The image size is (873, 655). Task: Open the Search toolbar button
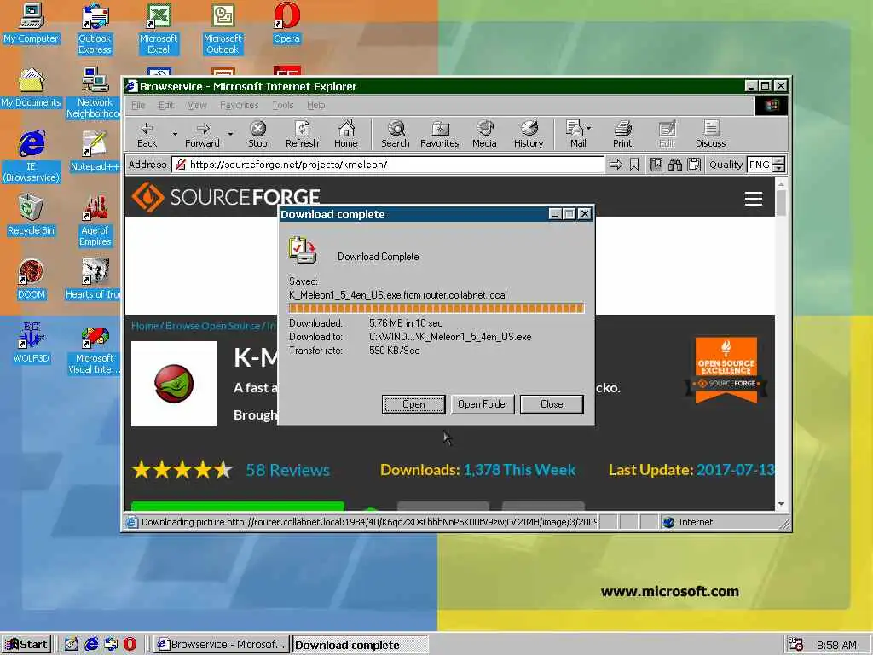tap(396, 135)
